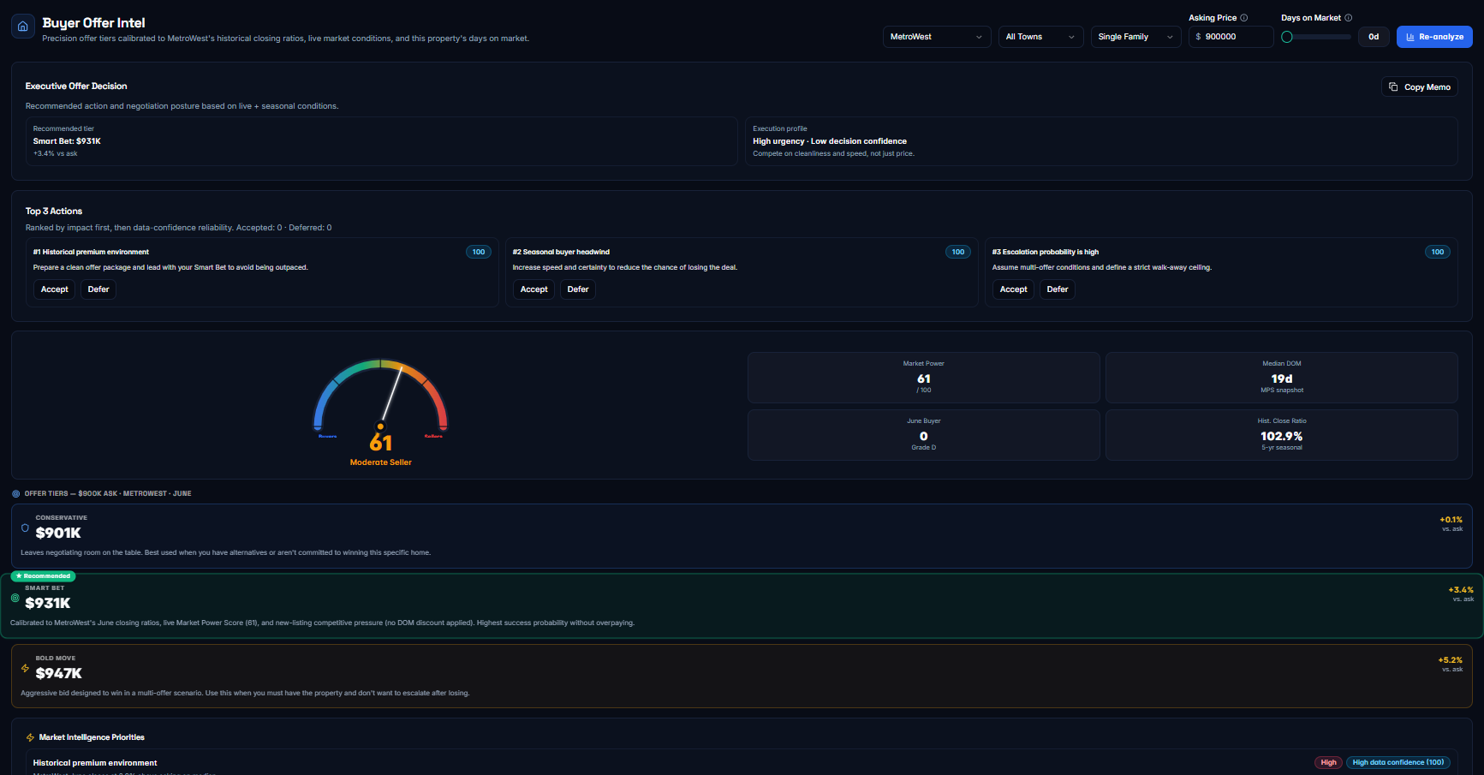Open the Single Family property type dropdown
This screenshot has height=775, width=1484.
pos(1136,37)
